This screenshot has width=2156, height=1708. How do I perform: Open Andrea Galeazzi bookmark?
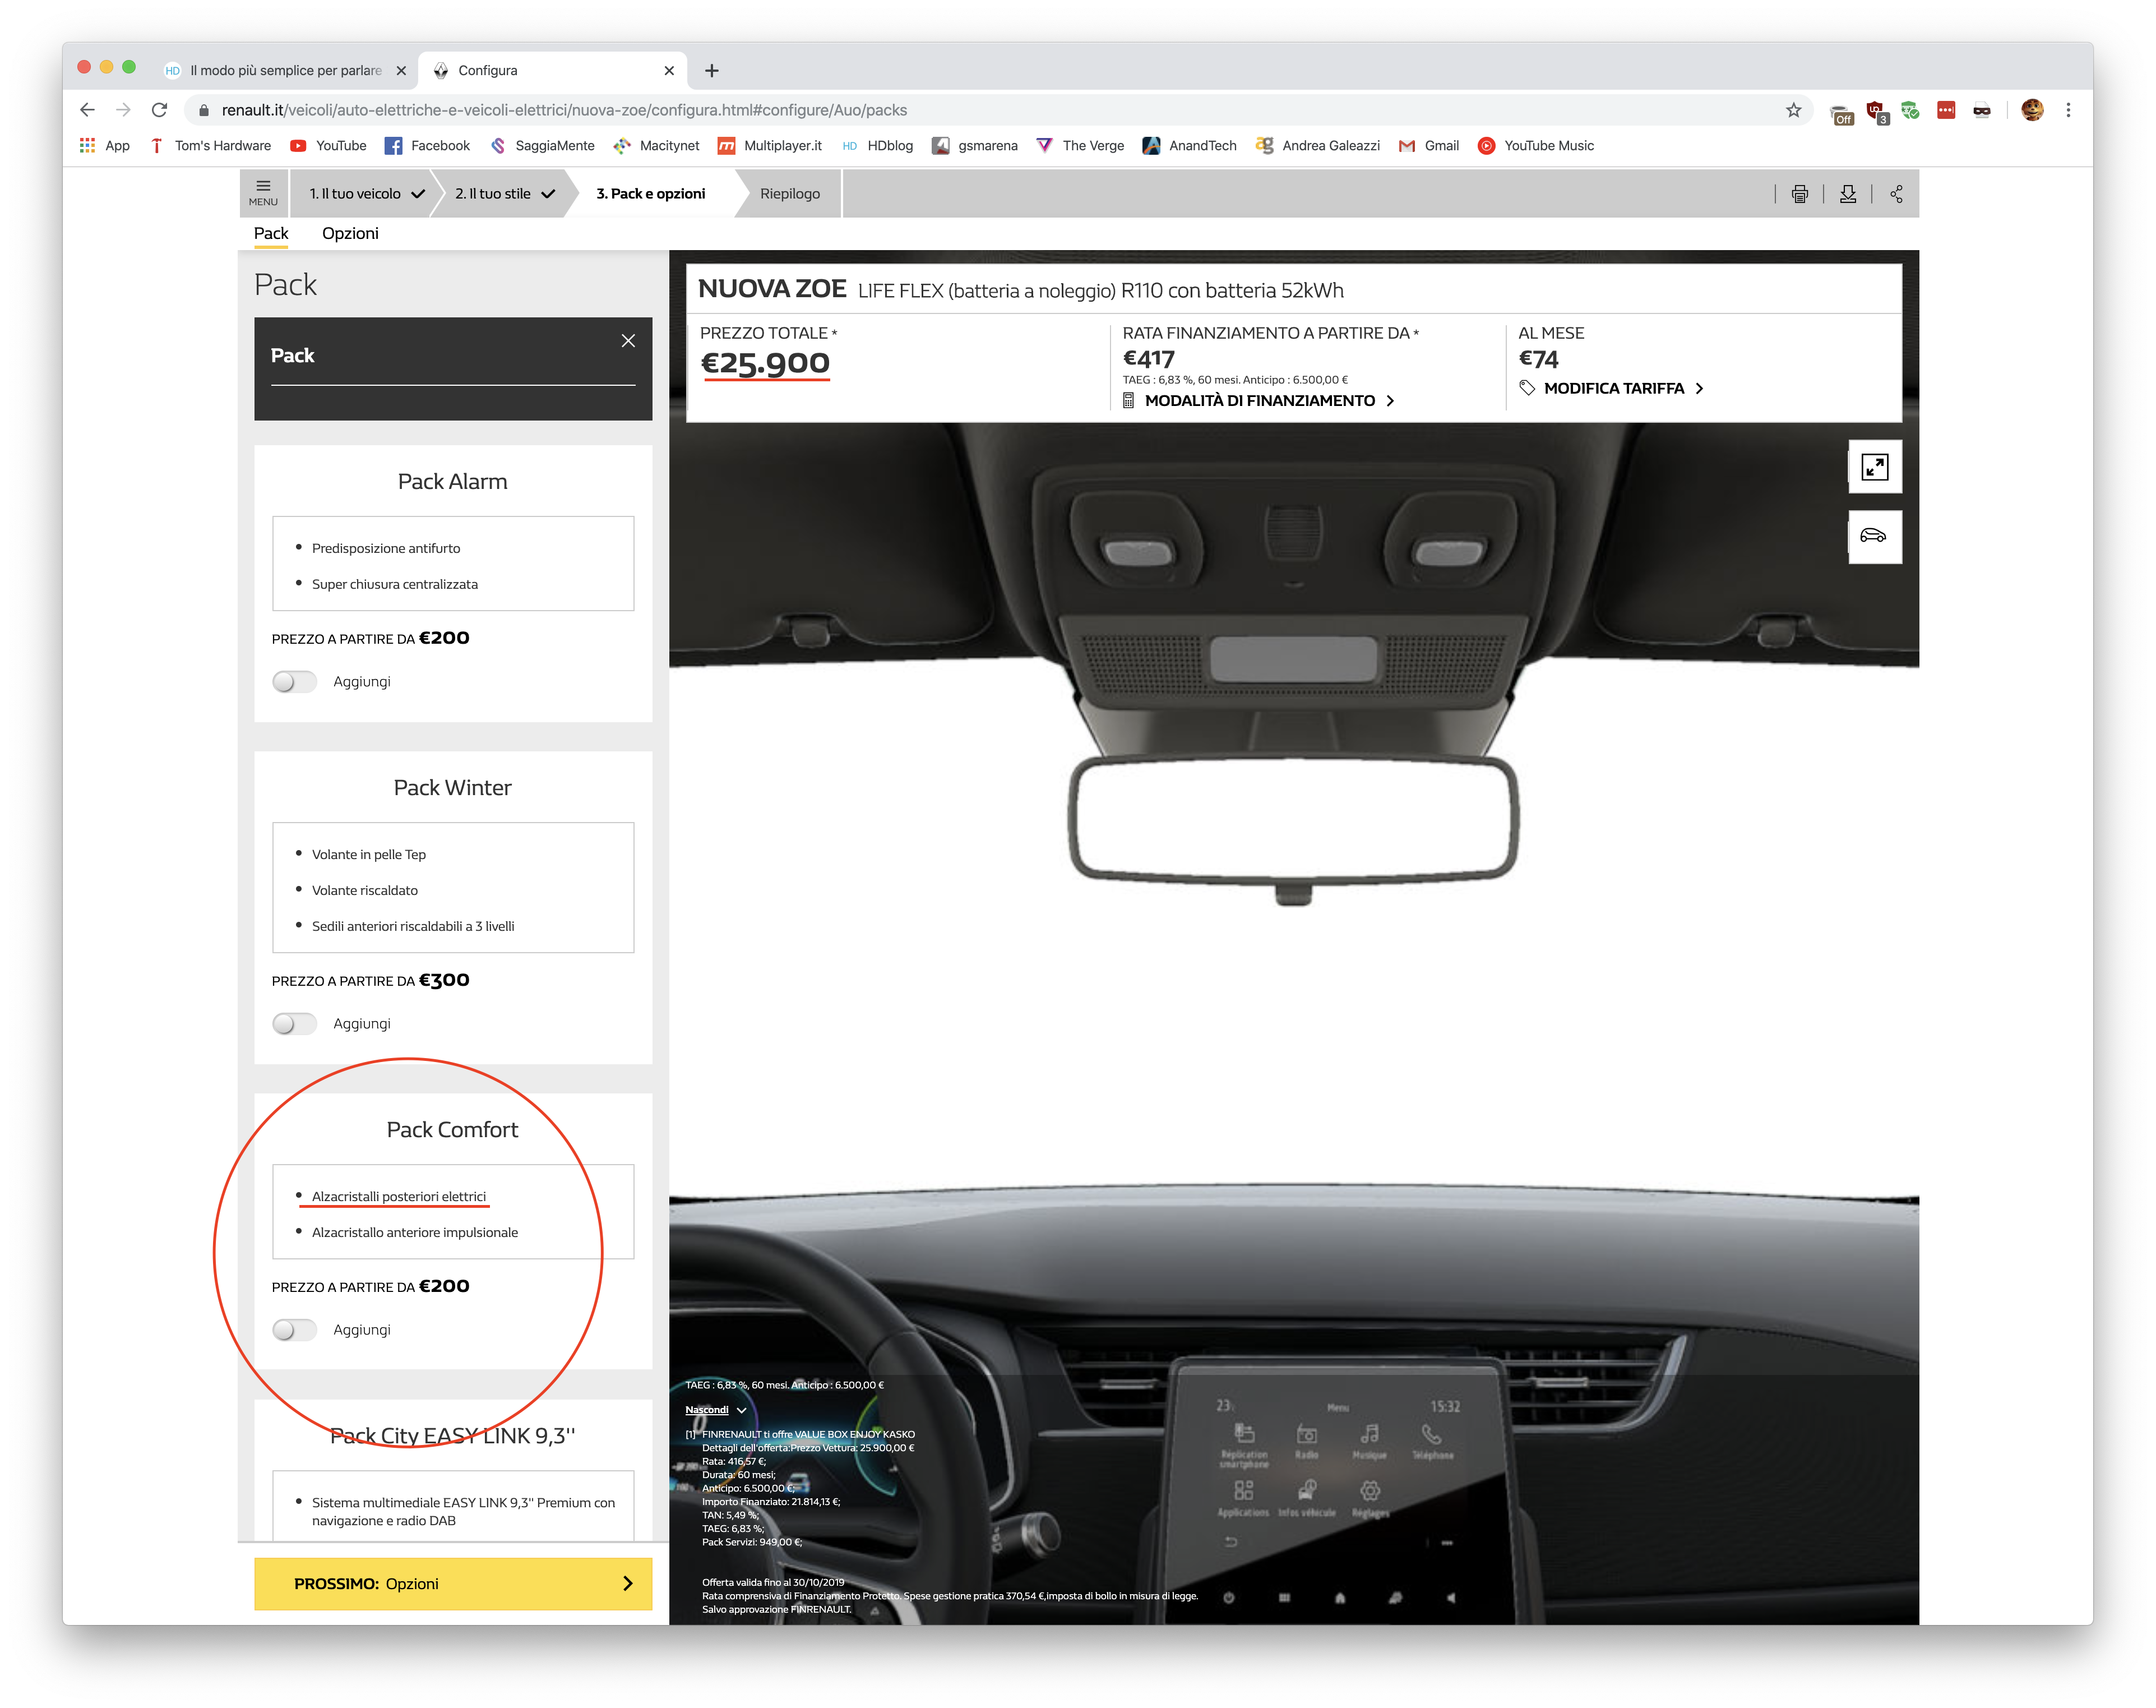pos(1317,146)
